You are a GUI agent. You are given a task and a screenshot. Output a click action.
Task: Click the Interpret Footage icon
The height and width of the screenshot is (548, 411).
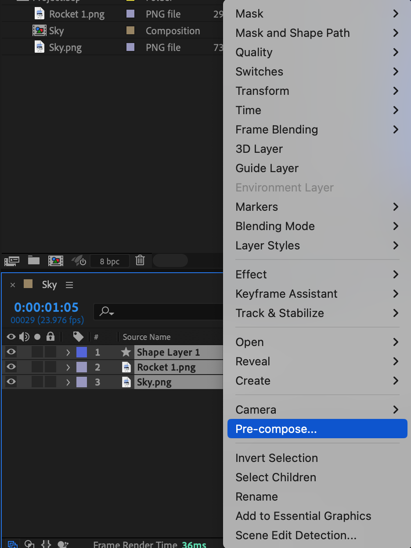click(x=11, y=261)
